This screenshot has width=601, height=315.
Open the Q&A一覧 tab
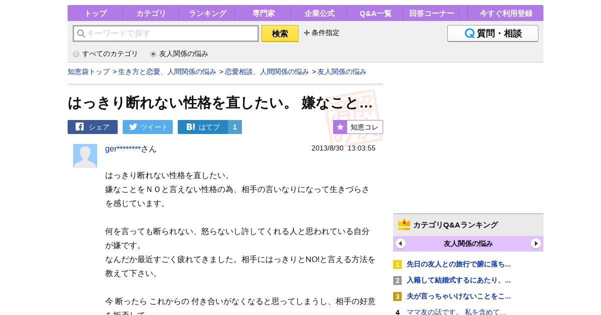(x=376, y=13)
